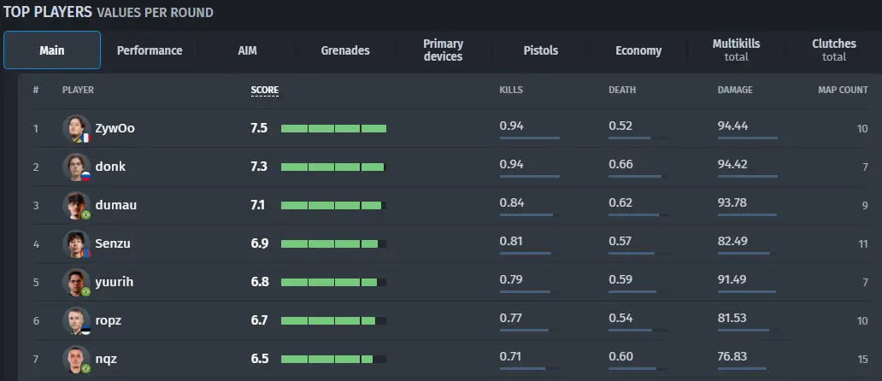Click donk's damage value 94.42
The width and height of the screenshot is (882, 381).
coord(733,164)
